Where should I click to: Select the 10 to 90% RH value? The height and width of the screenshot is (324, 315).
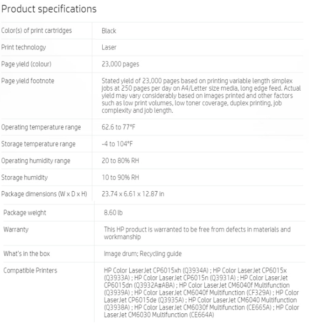[120, 178]
